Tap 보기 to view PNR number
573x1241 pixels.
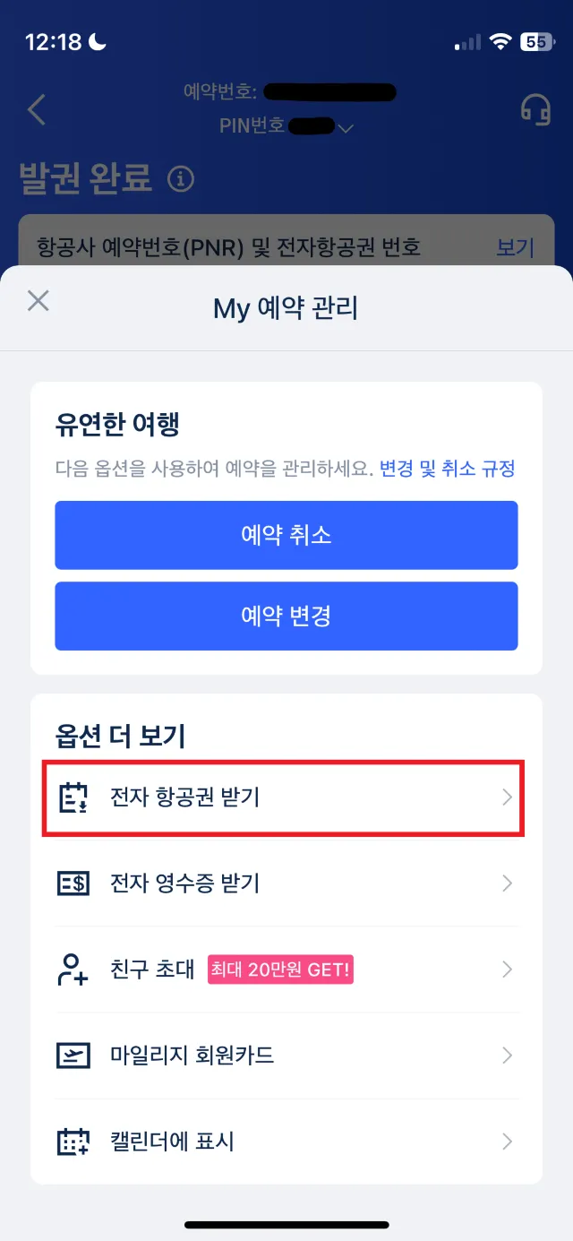click(515, 247)
